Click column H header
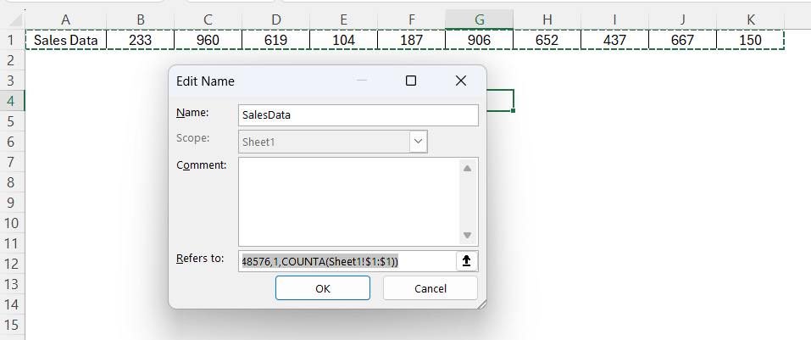Screen dimensions: 811x340 [547, 20]
